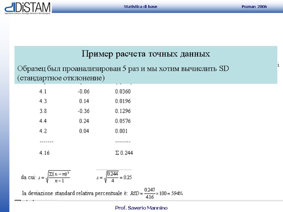Viewport: 283px width, 212px height.
Task: Click the 'da cui:' standard deviation formula
Action: (x=46, y=177)
